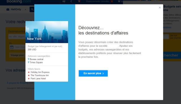Click the pin icon beside Times Square
This screenshot has width=181, height=104.
(29, 62)
